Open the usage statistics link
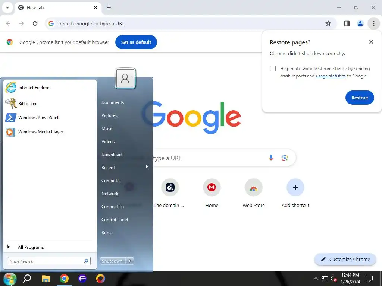 point(331,76)
